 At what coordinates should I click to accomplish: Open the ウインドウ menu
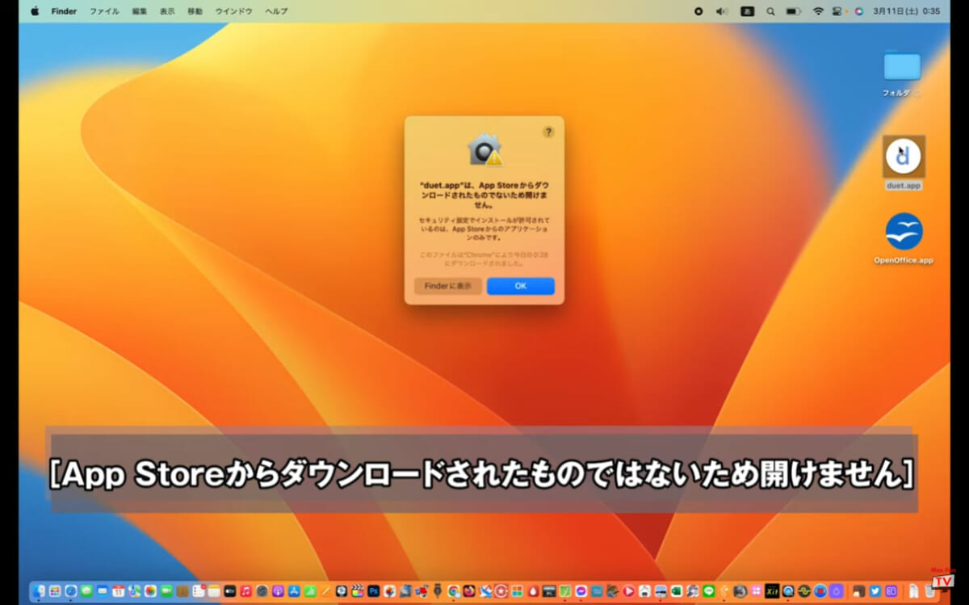(x=234, y=11)
